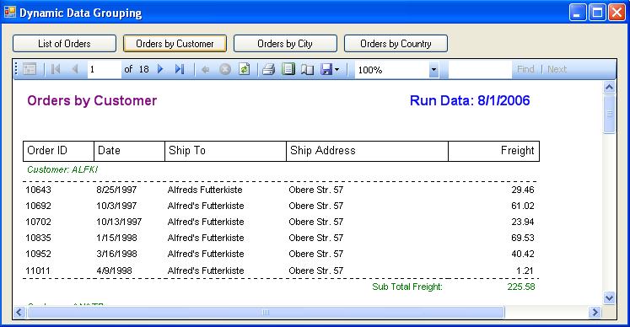
Task: Click freight value 40.42
Action: coord(523,254)
